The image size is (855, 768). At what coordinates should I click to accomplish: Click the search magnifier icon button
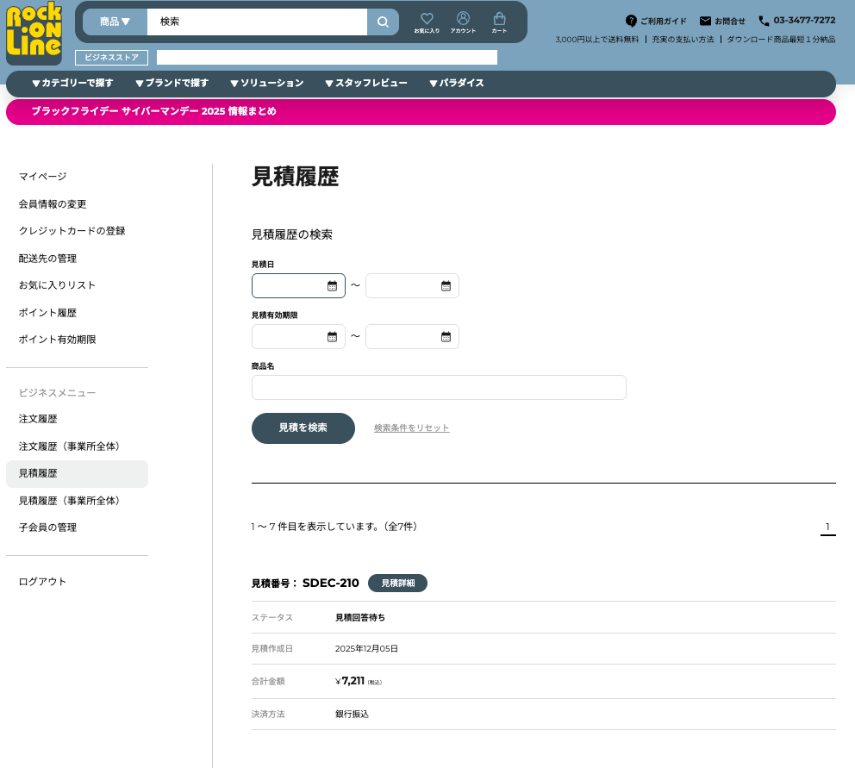[x=383, y=22]
